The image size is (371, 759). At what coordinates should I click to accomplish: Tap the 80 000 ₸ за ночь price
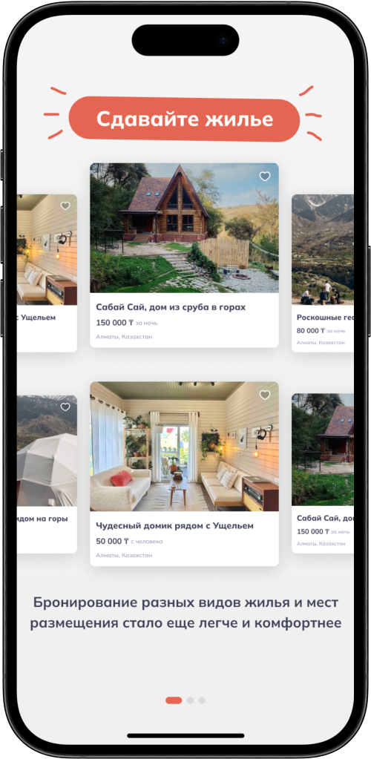[x=321, y=331]
